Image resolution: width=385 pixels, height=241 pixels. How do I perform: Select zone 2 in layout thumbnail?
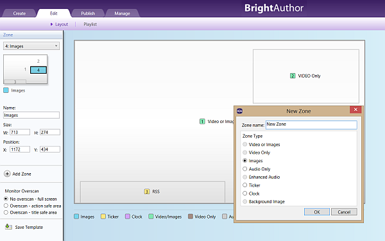[38, 61]
